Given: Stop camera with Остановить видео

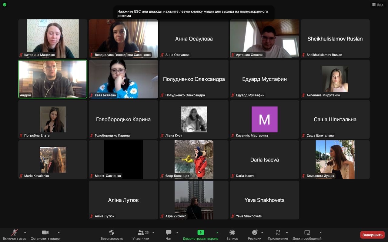Looking at the screenshot, I should (45, 234).
